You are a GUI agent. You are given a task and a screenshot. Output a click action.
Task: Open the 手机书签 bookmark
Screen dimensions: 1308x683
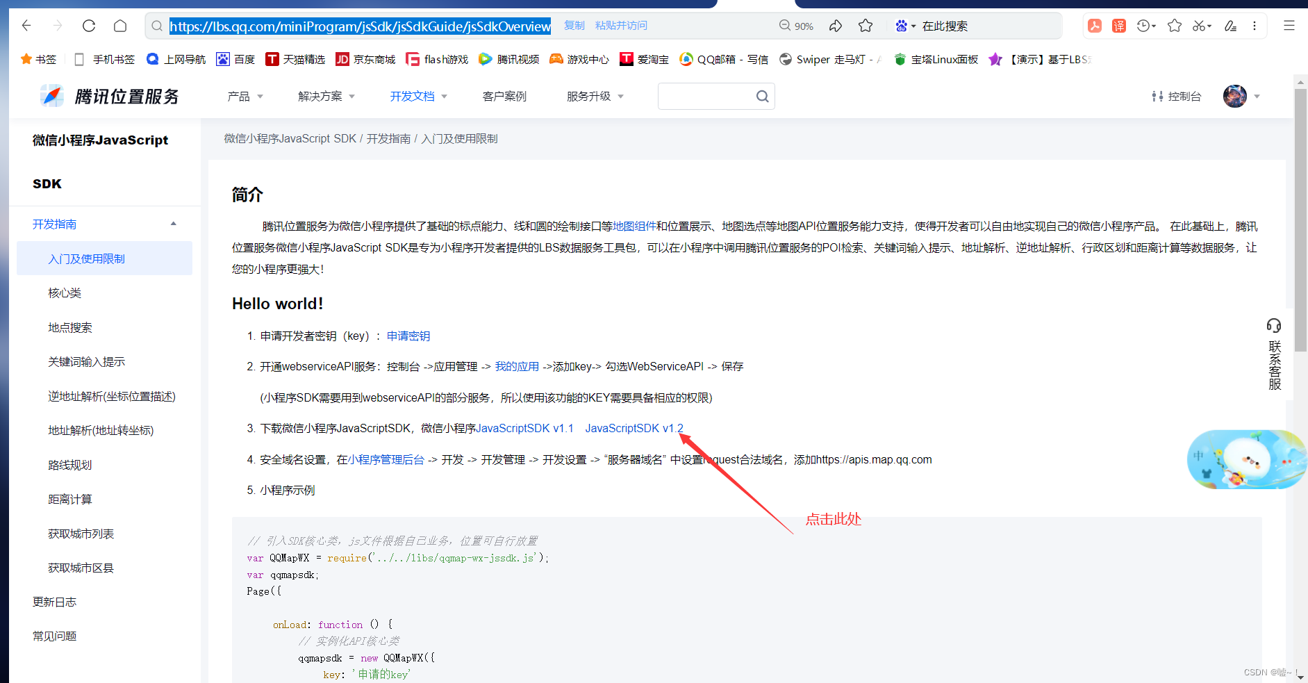click(x=105, y=59)
